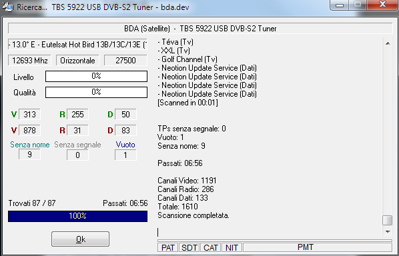The image size is (399, 256).
Task: Click the Téva (Tv) log entry
Action: pos(175,42)
